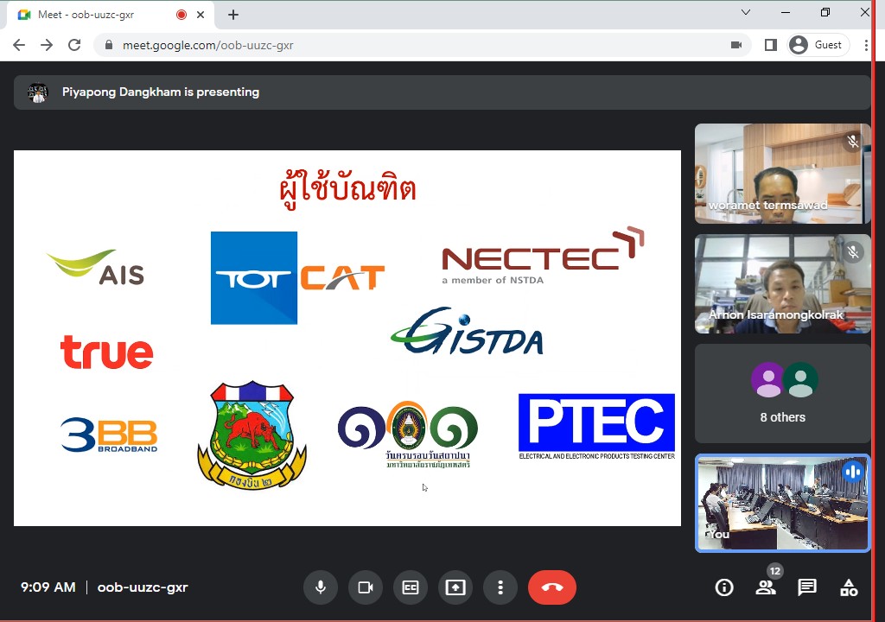885x622 pixels.
Task: Click Piyapong Dangkham is presenting banner
Action: pos(442,92)
